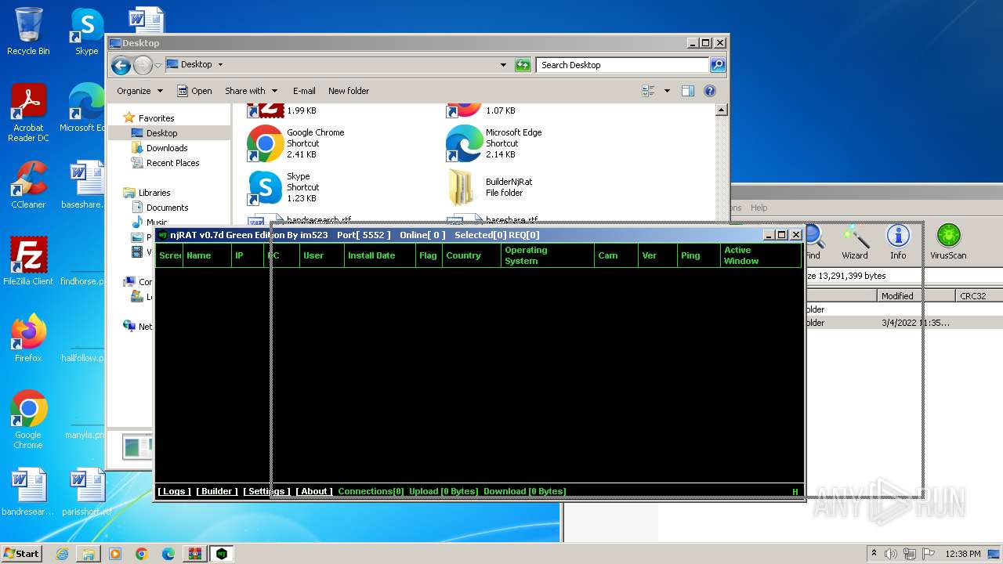Type in the Search Desktop field
This screenshot has height=564, width=1003.
(x=623, y=65)
